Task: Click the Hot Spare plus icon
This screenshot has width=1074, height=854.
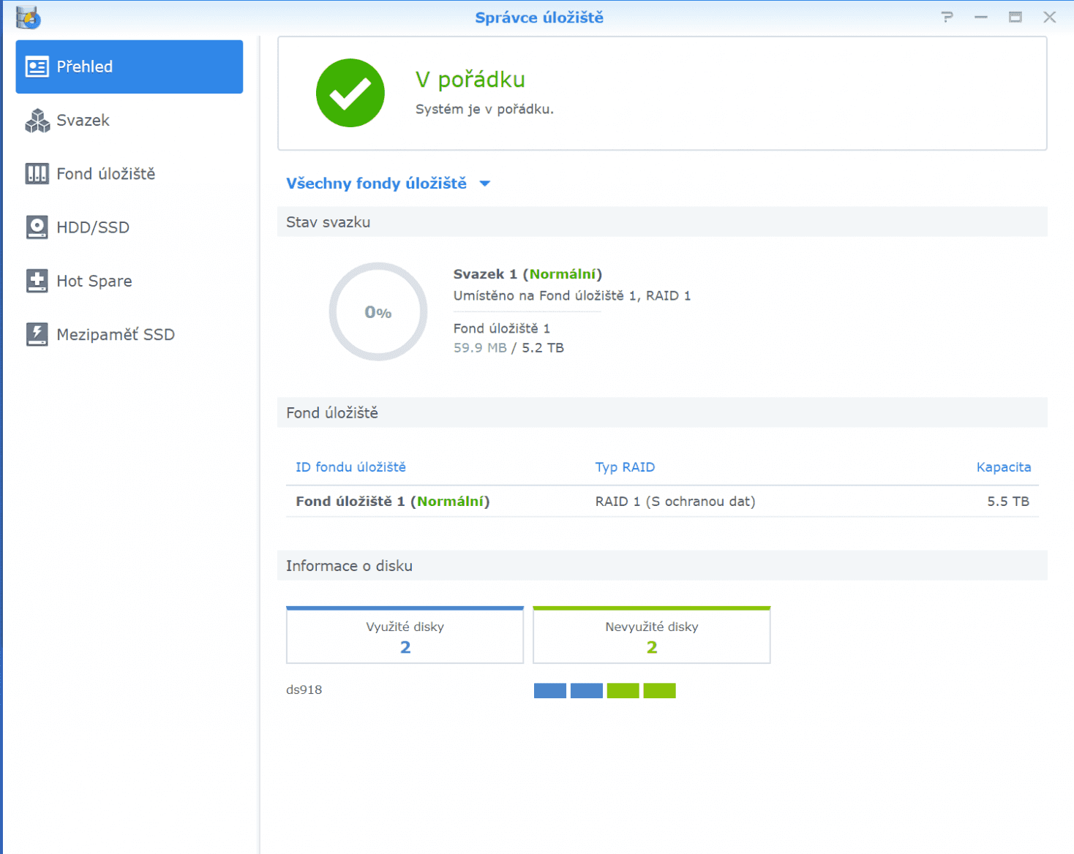Action: coord(37,281)
